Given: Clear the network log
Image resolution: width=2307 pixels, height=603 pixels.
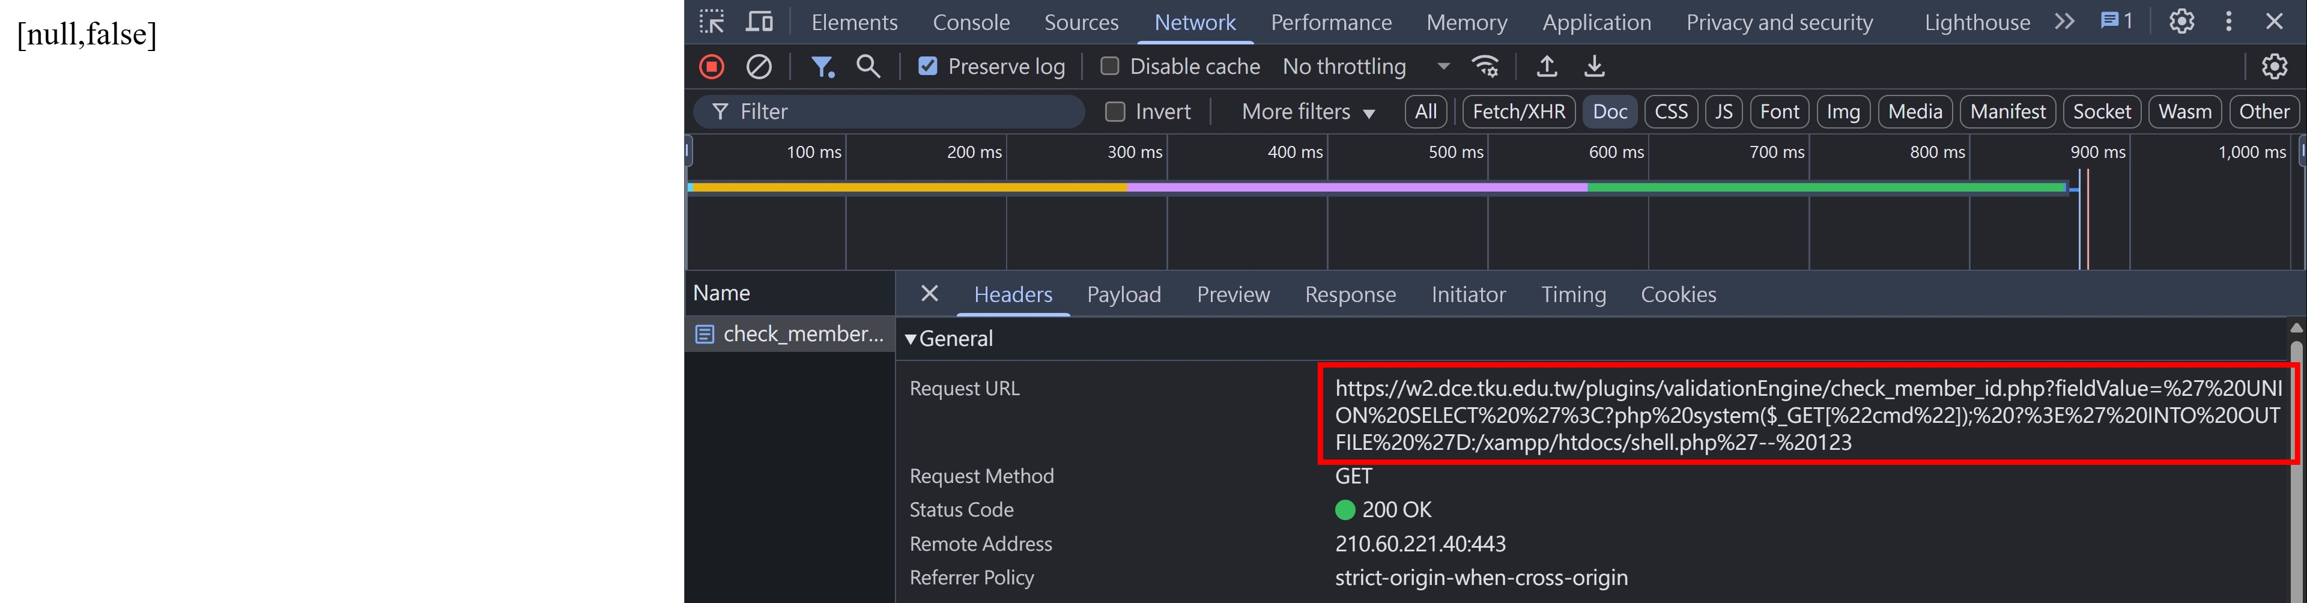Looking at the screenshot, I should click(x=759, y=66).
